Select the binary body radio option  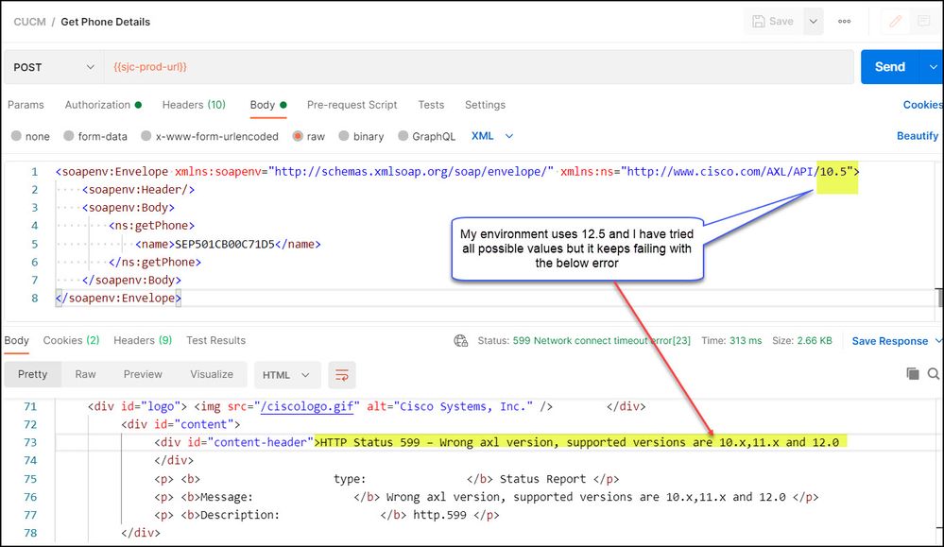[x=344, y=136]
